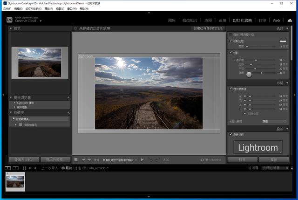Add text overlay with ABC button
298x200 pixels.
[x=166, y=160]
